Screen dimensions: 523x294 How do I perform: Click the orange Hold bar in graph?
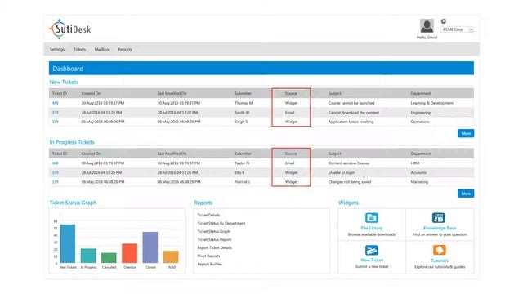pyautogui.click(x=171, y=256)
